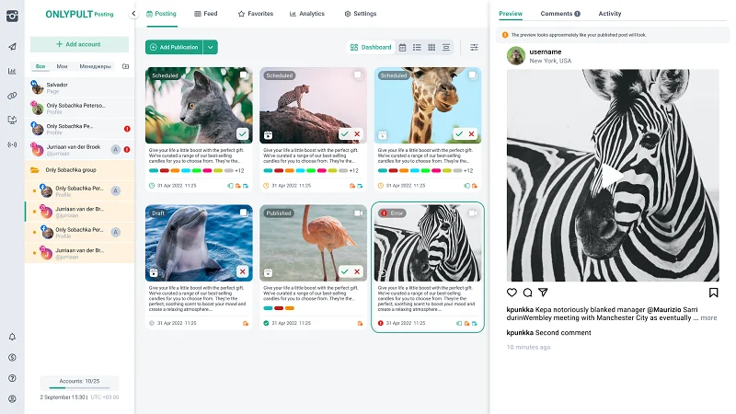Open the Comments tab in preview panel
The height and width of the screenshot is (414, 736).
[559, 14]
